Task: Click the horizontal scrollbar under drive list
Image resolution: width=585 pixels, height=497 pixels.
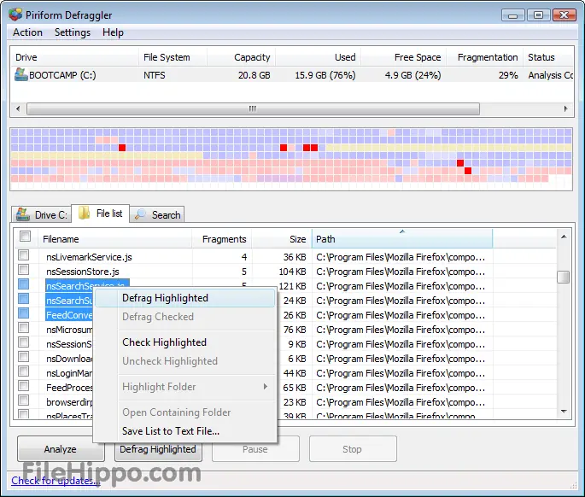Action: tap(253, 109)
